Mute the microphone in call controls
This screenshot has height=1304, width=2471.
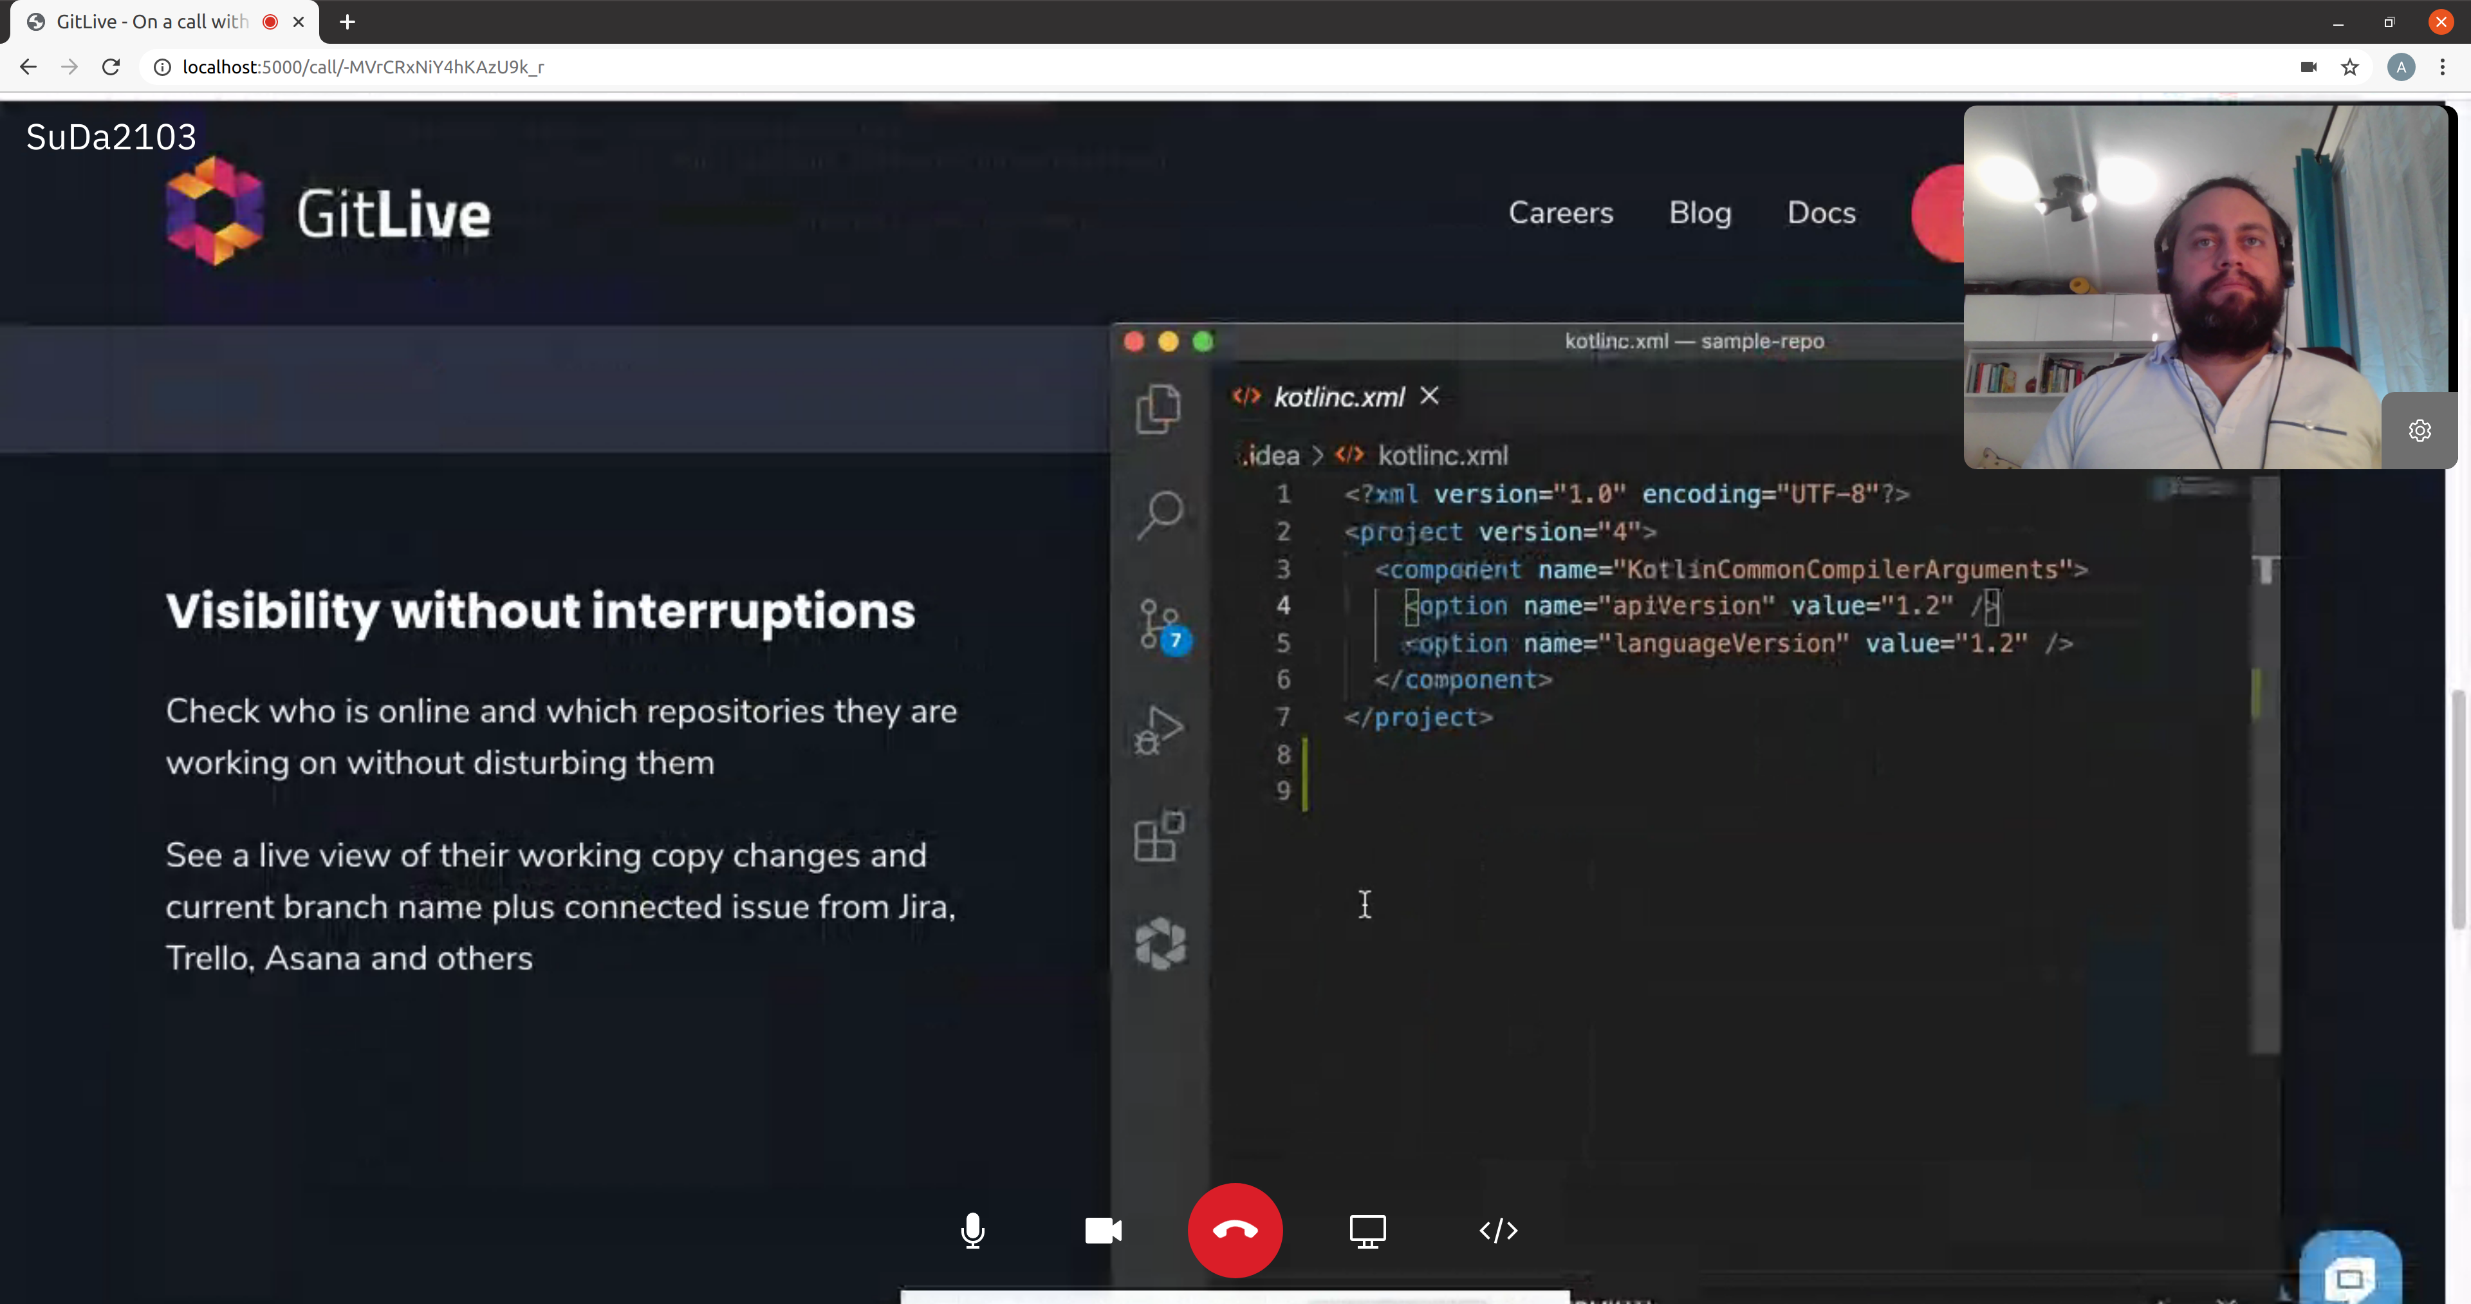click(972, 1230)
